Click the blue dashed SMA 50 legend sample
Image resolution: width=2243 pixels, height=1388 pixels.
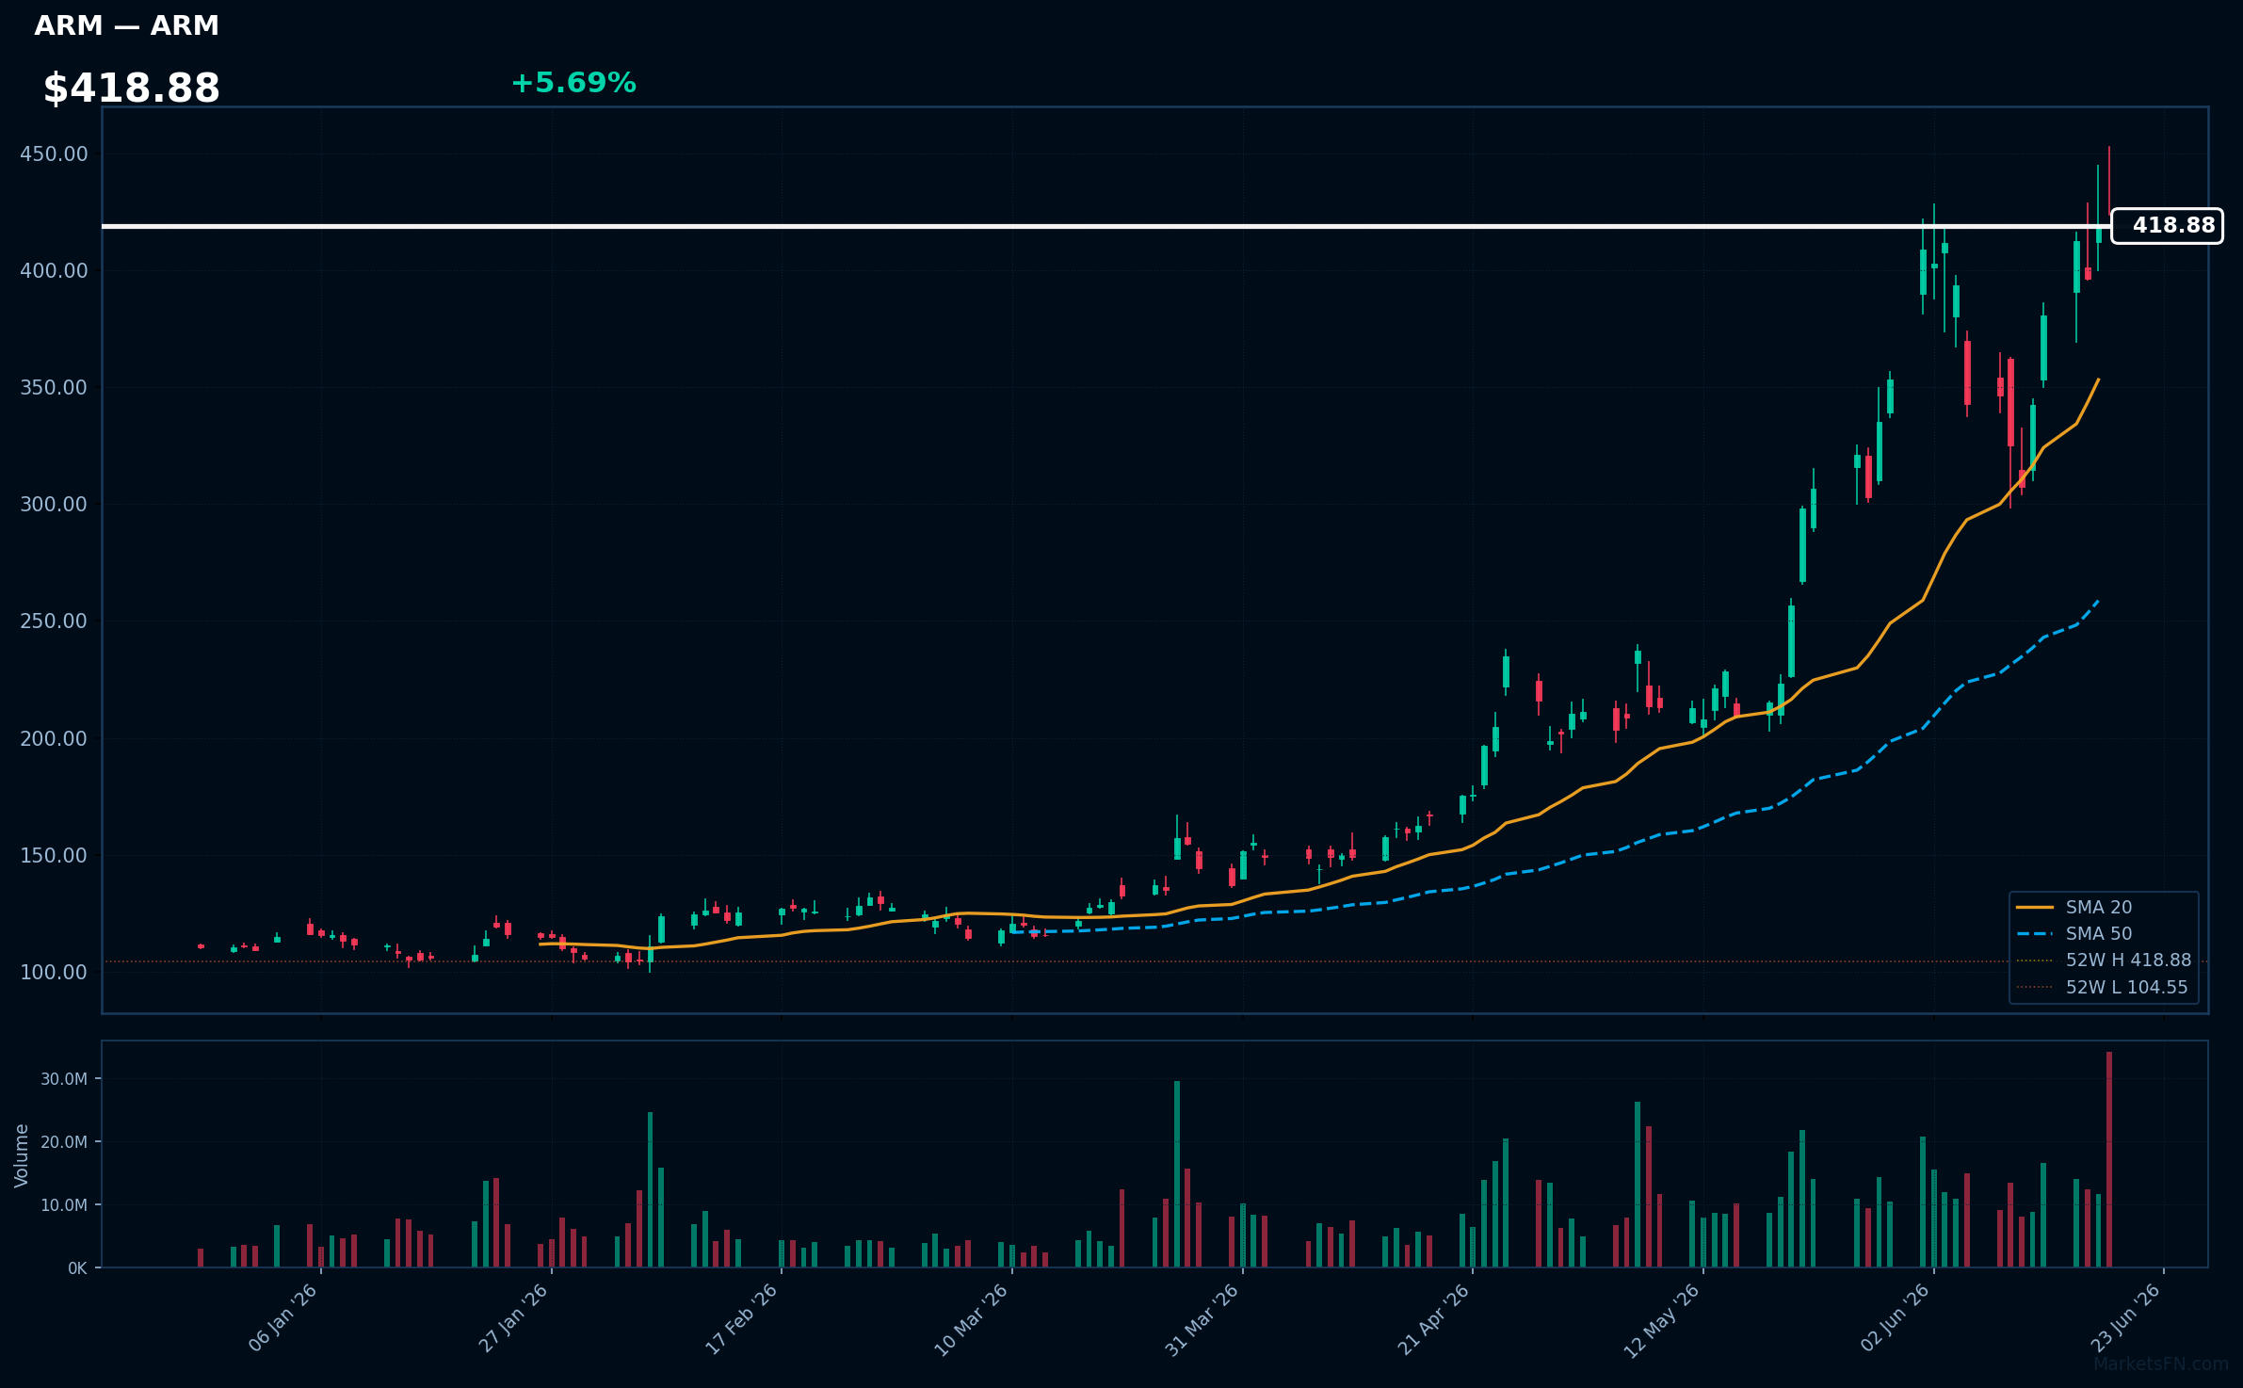[x=2035, y=934]
